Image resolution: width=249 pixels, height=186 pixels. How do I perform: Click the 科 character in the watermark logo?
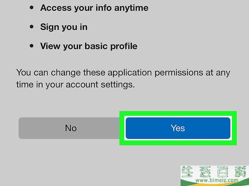(240, 172)
